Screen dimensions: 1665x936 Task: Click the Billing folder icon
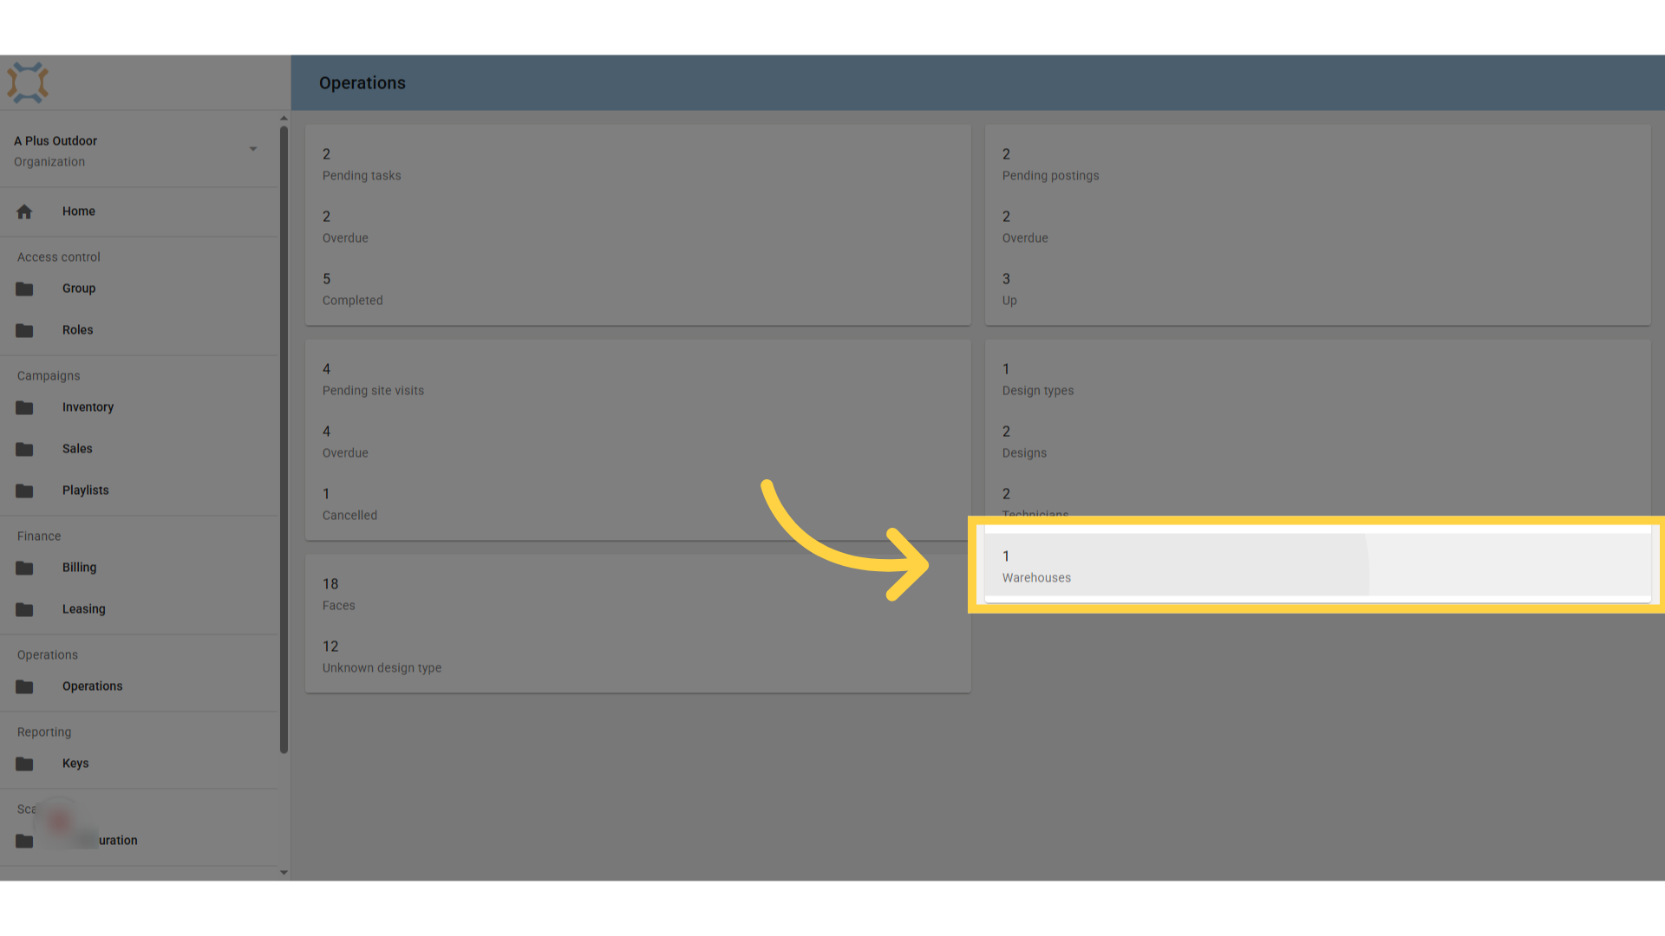(x=24, y=568)
